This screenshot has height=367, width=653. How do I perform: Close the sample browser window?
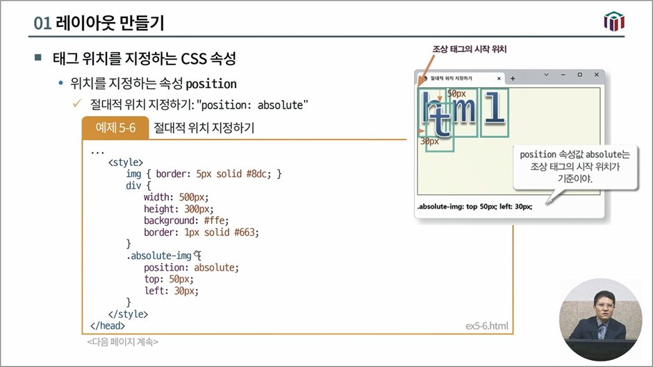[596, 75]
